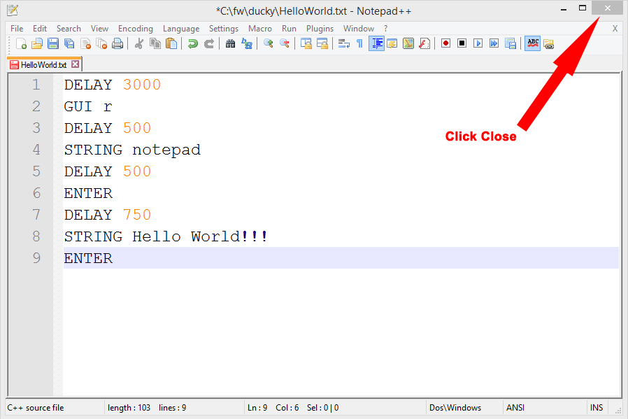Open the Edit menu
Viewport: 628px width, 419px height.
click(x=40, y=29)
